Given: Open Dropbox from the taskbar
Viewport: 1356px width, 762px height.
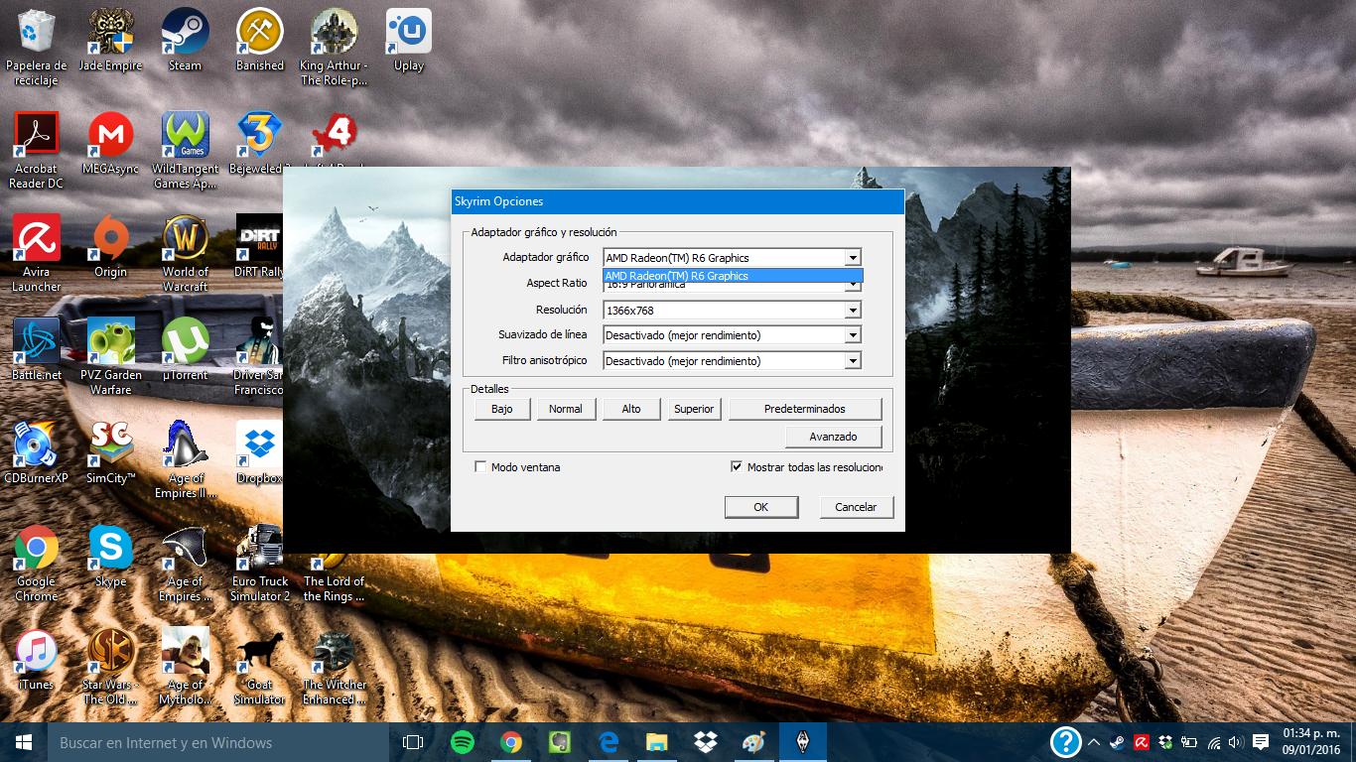Looking at the screenshot, I should [705, 742].
